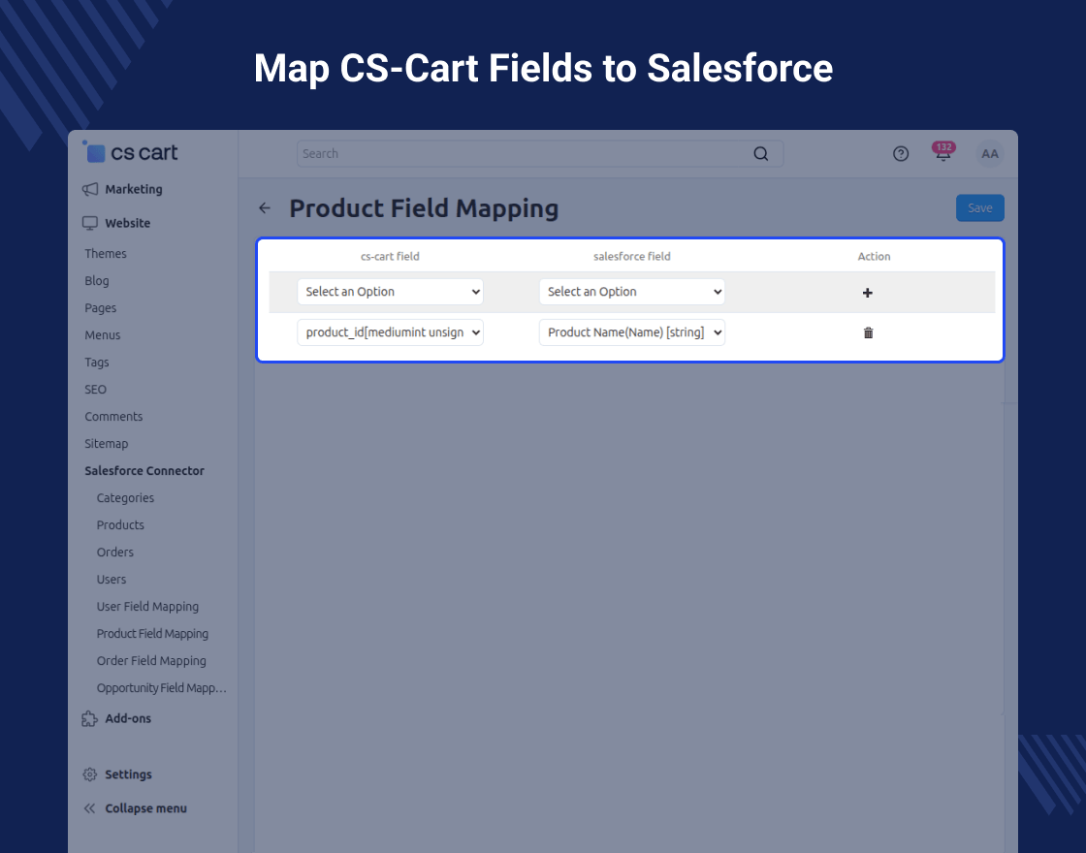Open Opportunity Field Mapping

tap(161, 687)
